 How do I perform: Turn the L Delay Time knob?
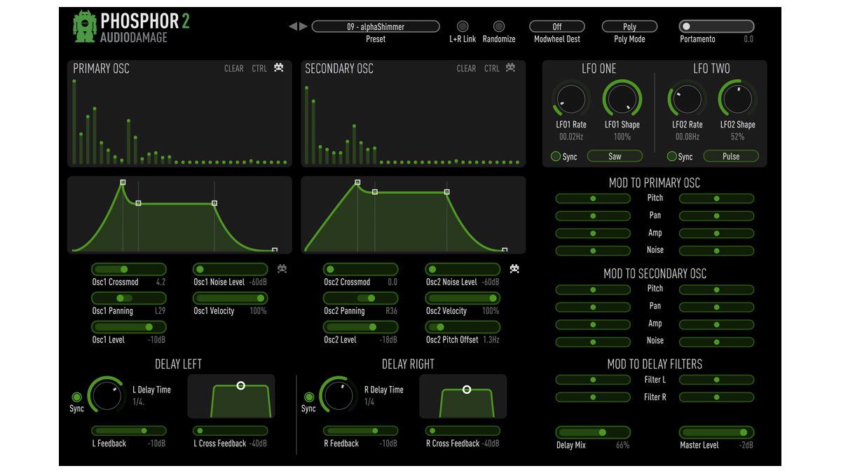109,396
